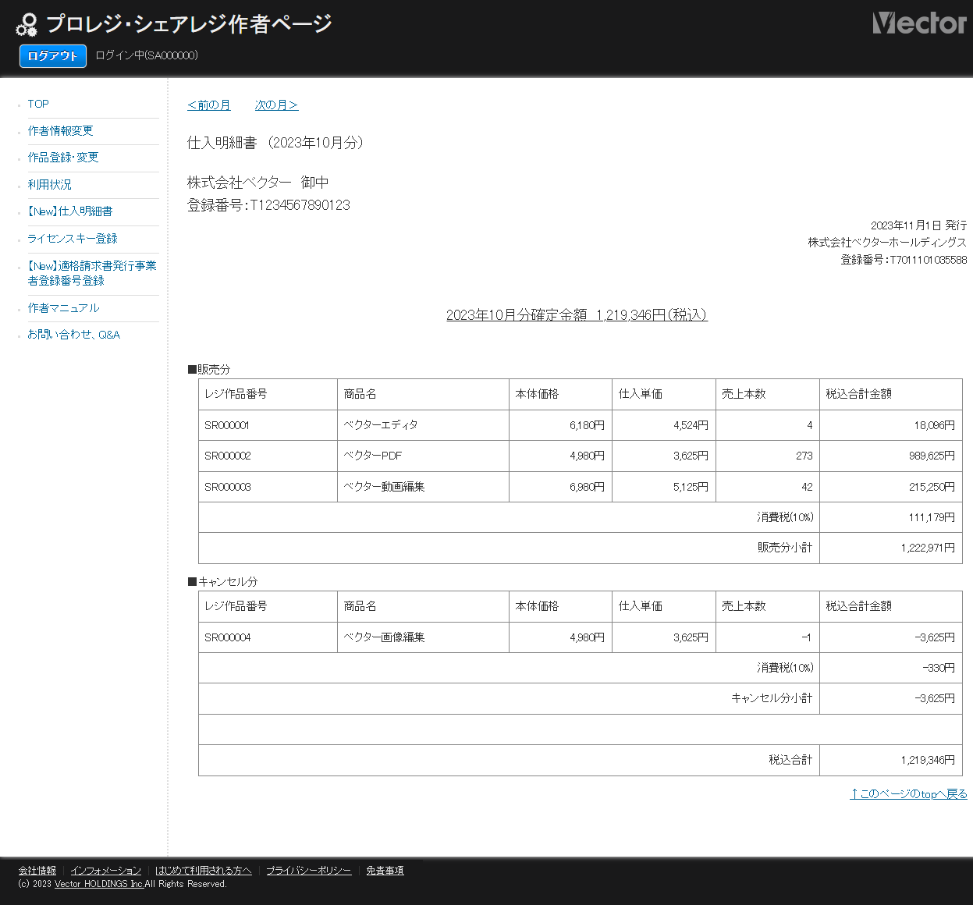Go to next month via 次の月>
The image size is (973, 905).
tap(276, 105)
